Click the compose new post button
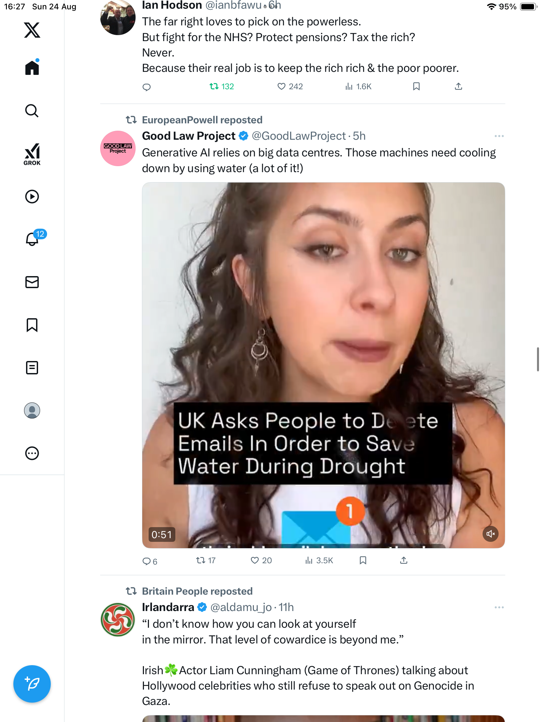The height and width of the screenshot is (722, 541). point(32,684)
